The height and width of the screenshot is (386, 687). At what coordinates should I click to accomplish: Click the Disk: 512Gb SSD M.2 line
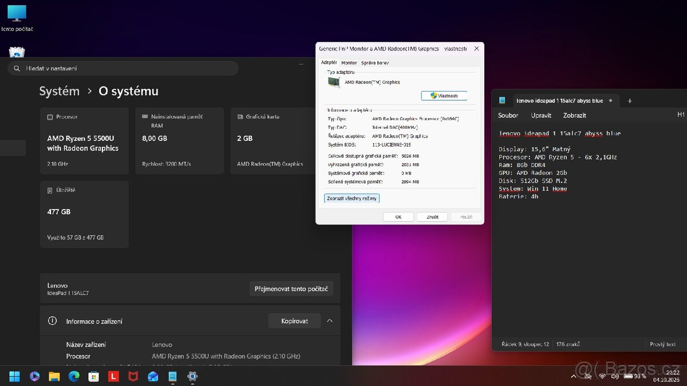click(533, 180)
